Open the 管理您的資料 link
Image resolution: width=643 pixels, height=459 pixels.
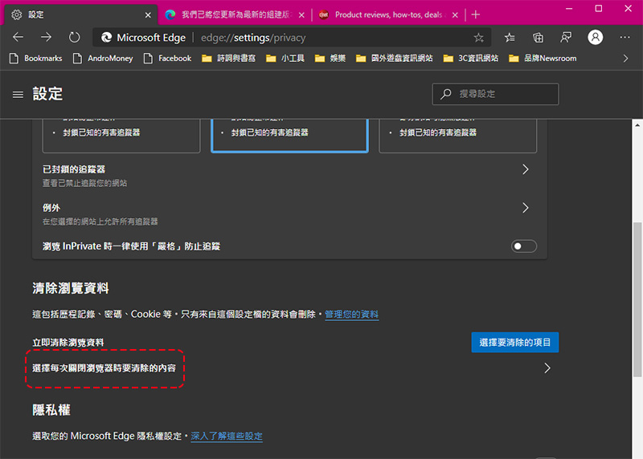pos(351,315)
